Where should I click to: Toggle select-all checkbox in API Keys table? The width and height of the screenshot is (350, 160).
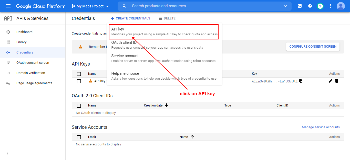(79, 74)
